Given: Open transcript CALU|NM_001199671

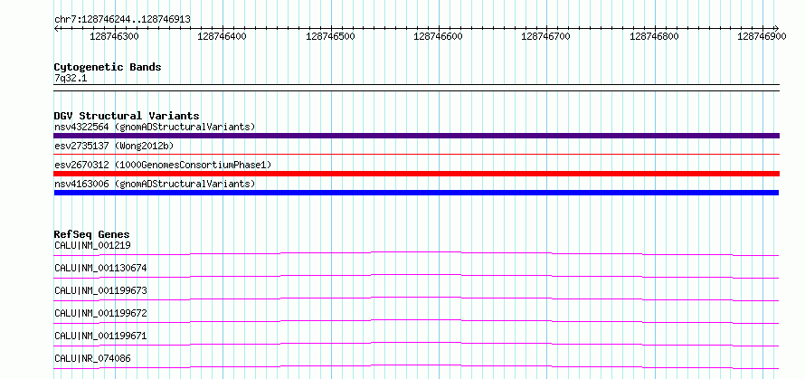Looking at the screenshot, I should tap(100, 336).
